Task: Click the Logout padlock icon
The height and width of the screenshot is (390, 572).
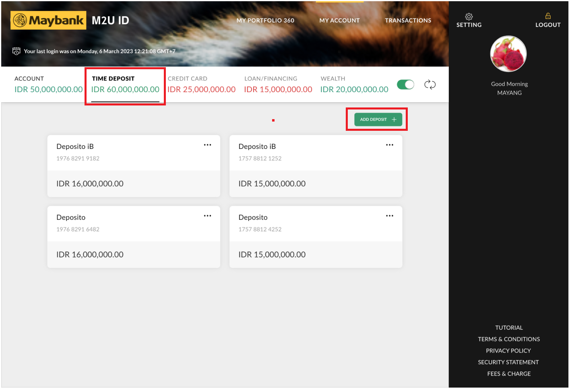Action: tap(548, 16)
